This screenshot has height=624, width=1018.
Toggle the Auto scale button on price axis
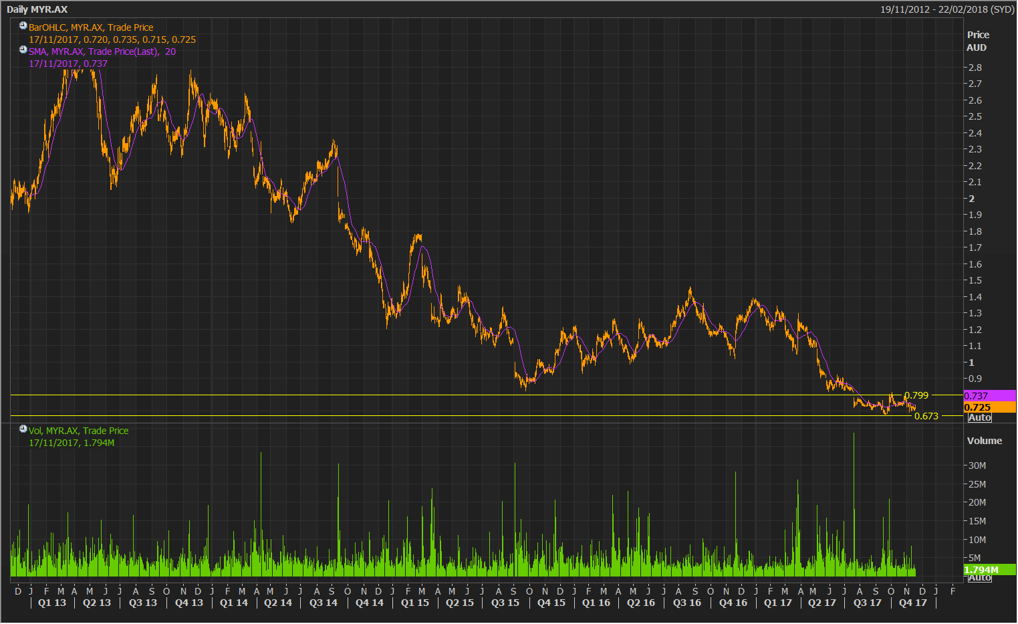pyautogui.click(x=979, y=417)
